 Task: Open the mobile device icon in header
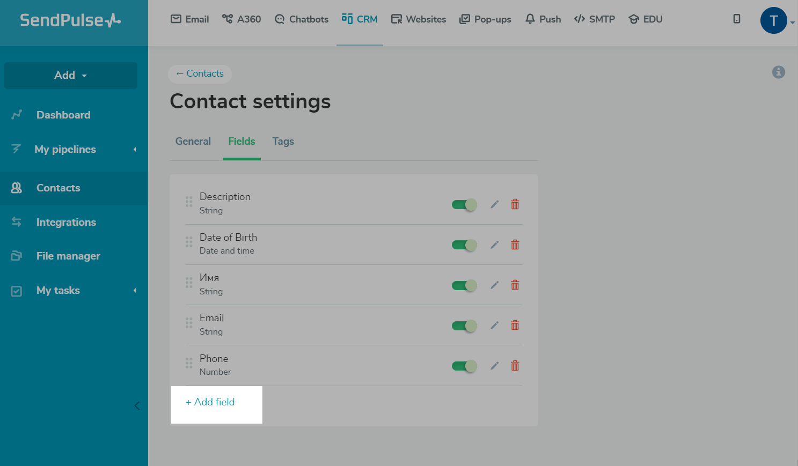click(737, 19)
